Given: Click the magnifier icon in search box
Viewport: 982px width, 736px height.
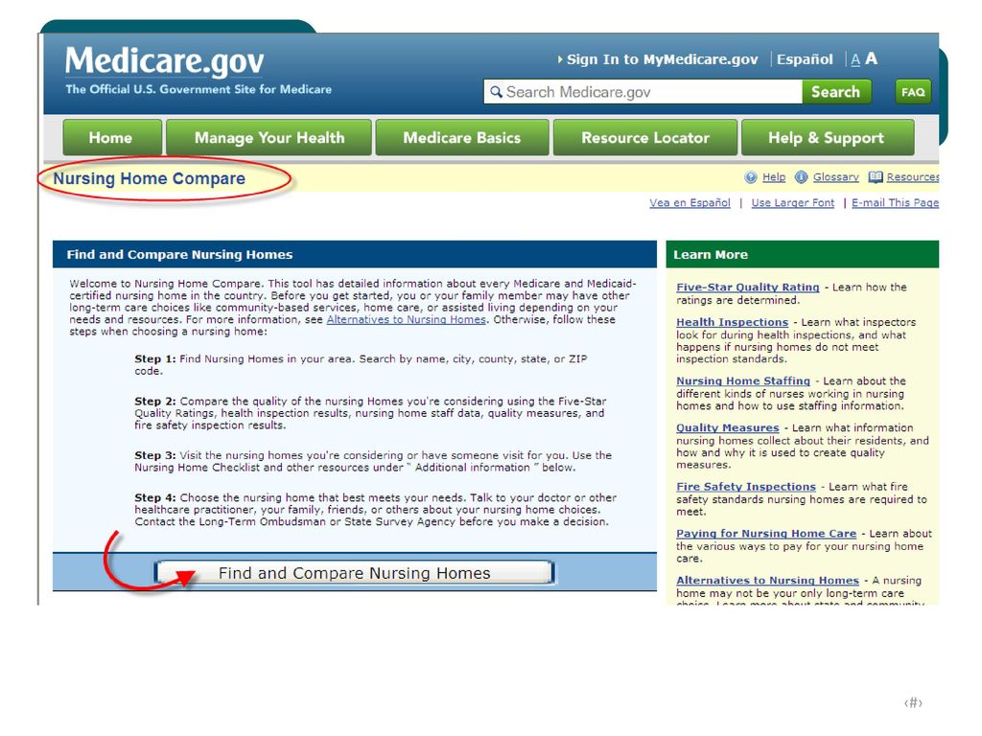Looking at the screenshot, I should point(496,92).
